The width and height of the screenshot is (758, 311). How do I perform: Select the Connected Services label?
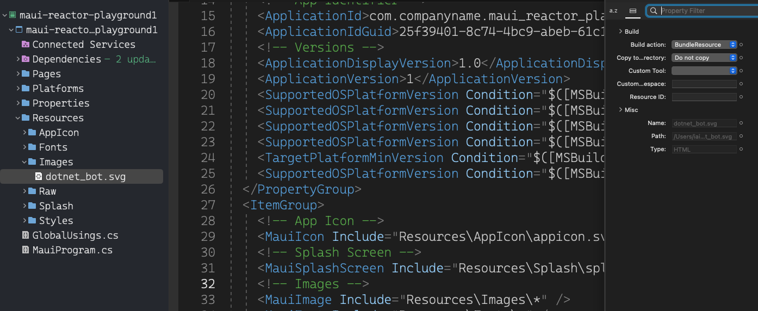click(84, 45)
